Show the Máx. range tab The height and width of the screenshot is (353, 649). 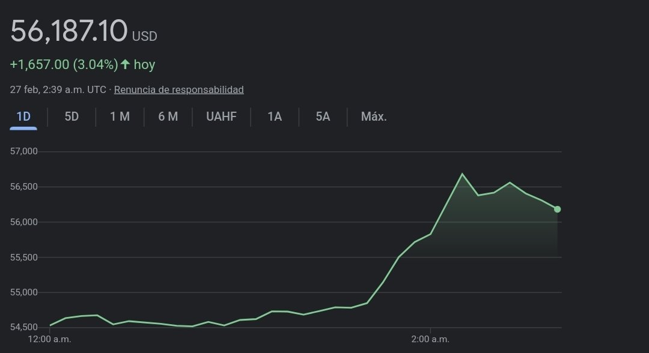click(x=374, y=116)
